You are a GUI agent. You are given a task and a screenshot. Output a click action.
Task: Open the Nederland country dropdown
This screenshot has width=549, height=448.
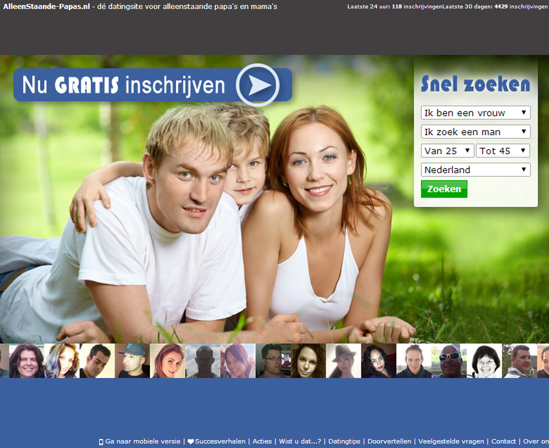[476, 170]
